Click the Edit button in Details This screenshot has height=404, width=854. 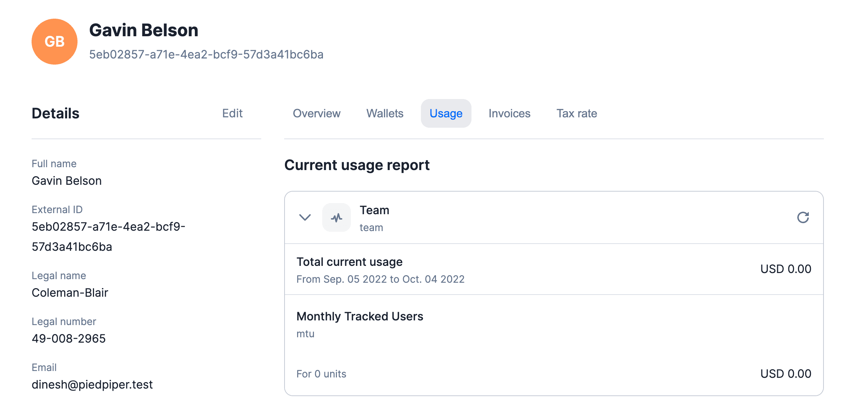pos(233,113)
